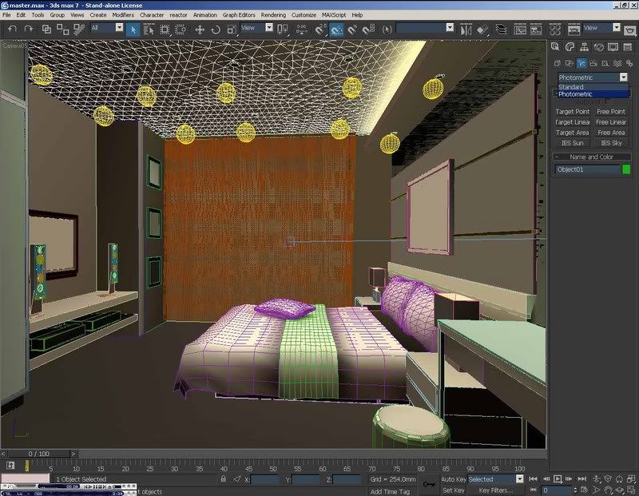This screenshot has height=496, width=639.
Task: Select the Move tool
Action: 200,30
